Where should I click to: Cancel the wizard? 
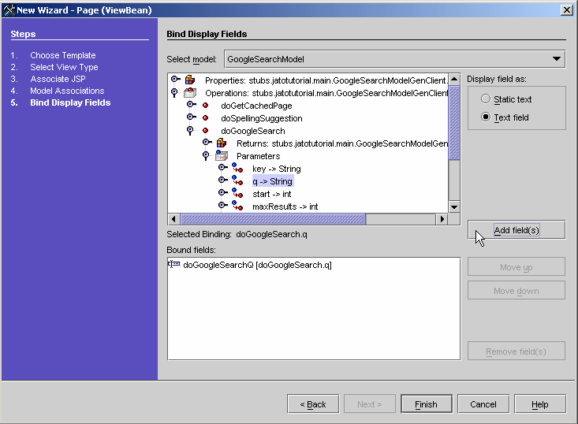483,404
